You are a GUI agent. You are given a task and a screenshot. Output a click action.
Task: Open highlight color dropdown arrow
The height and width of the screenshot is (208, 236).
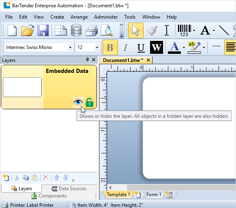coord(204,48)
